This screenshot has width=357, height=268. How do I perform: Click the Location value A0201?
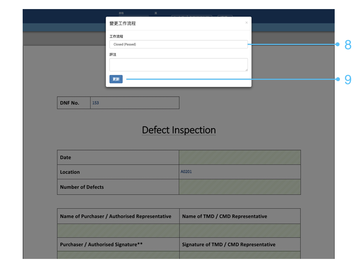pyautogui.click(x=186, y=172)
